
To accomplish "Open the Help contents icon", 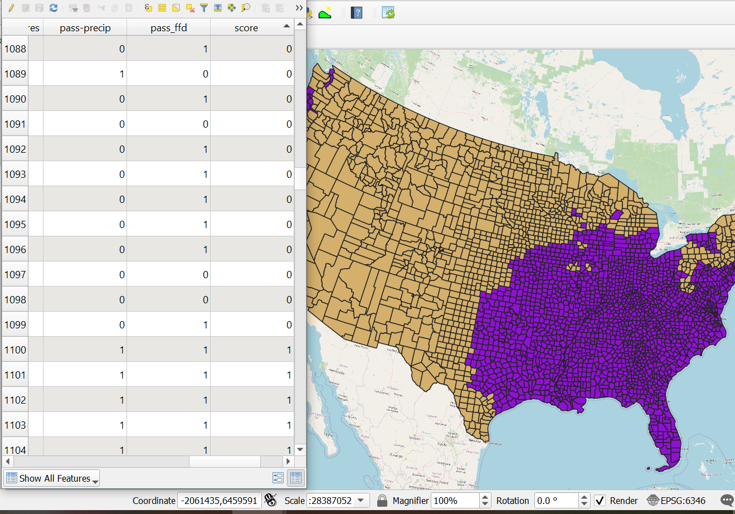I will pos(357,12).
